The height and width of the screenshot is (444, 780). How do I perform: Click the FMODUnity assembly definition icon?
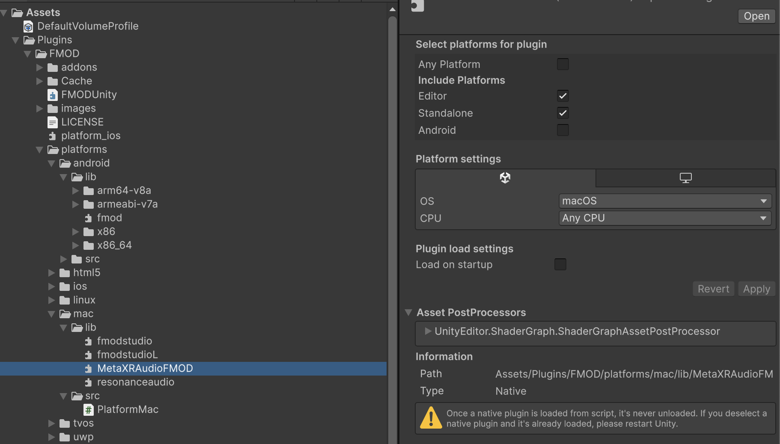tap(52, 95)
